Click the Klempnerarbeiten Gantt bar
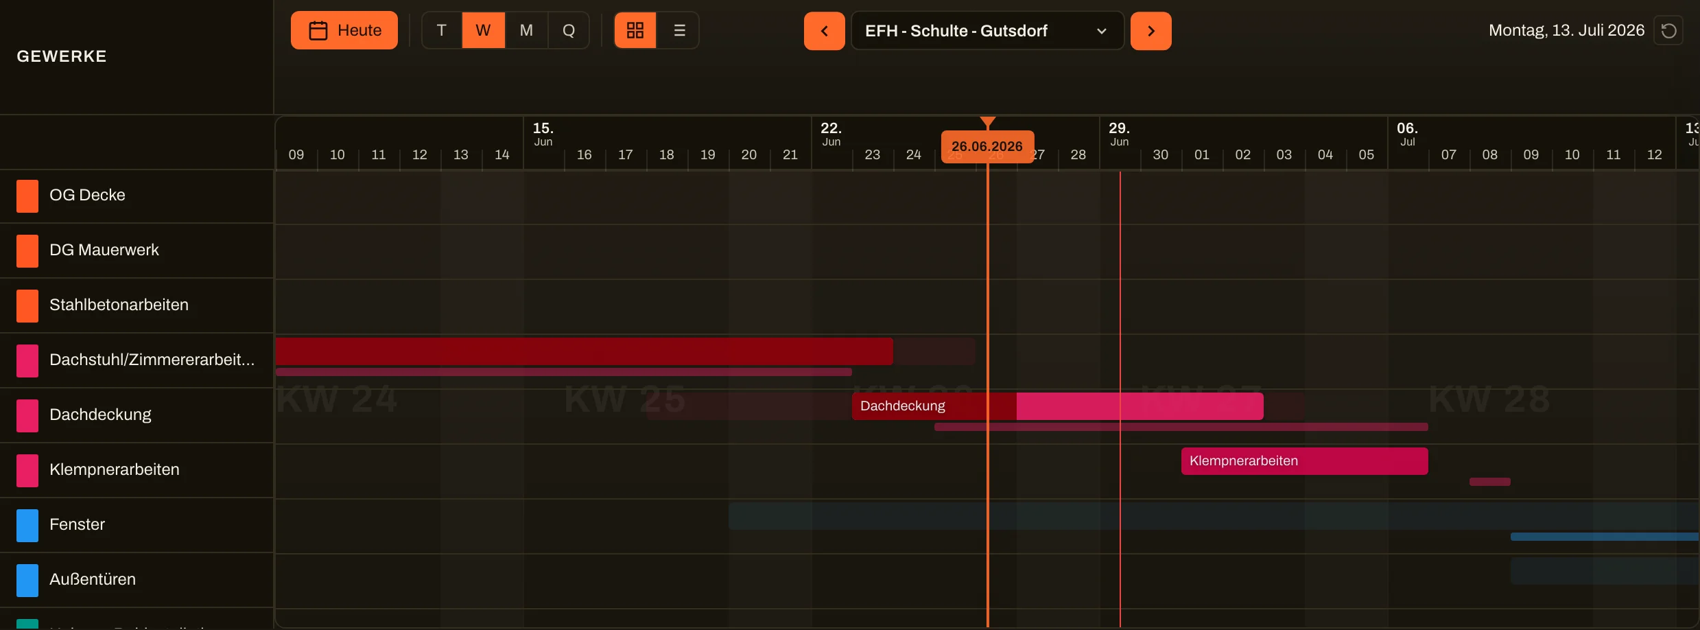1700x630 pixels. [x=1304, y=461]
